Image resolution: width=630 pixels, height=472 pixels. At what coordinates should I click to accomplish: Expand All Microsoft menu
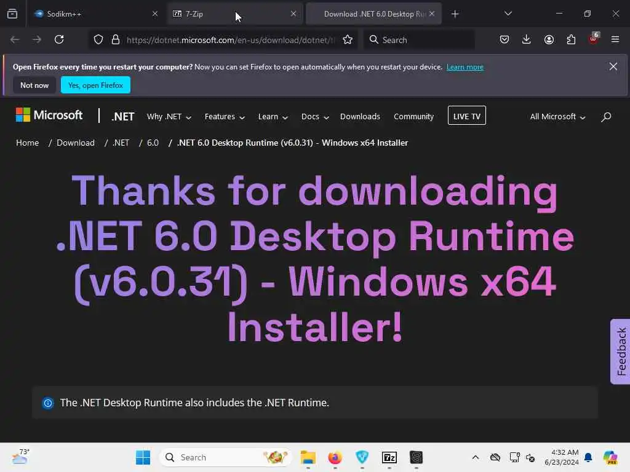tap(557, 116)
